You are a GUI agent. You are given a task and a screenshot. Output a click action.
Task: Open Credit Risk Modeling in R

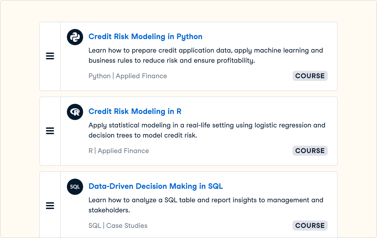[135, 111]
